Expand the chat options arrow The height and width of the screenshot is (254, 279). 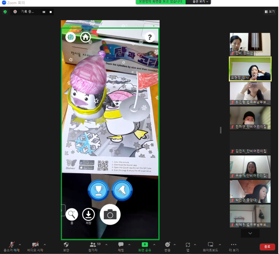(x=129, y=244)
